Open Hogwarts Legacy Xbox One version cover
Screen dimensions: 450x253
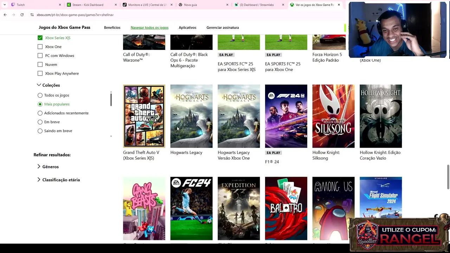pos(239,116)
